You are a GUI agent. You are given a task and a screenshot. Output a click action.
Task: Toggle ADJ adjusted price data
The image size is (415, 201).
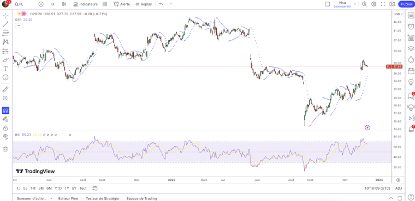click(x=398, y=188)
